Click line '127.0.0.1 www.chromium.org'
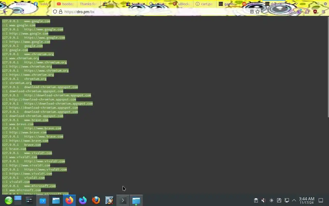The width and height of the screenshot is (329, 206). (28, 54)
